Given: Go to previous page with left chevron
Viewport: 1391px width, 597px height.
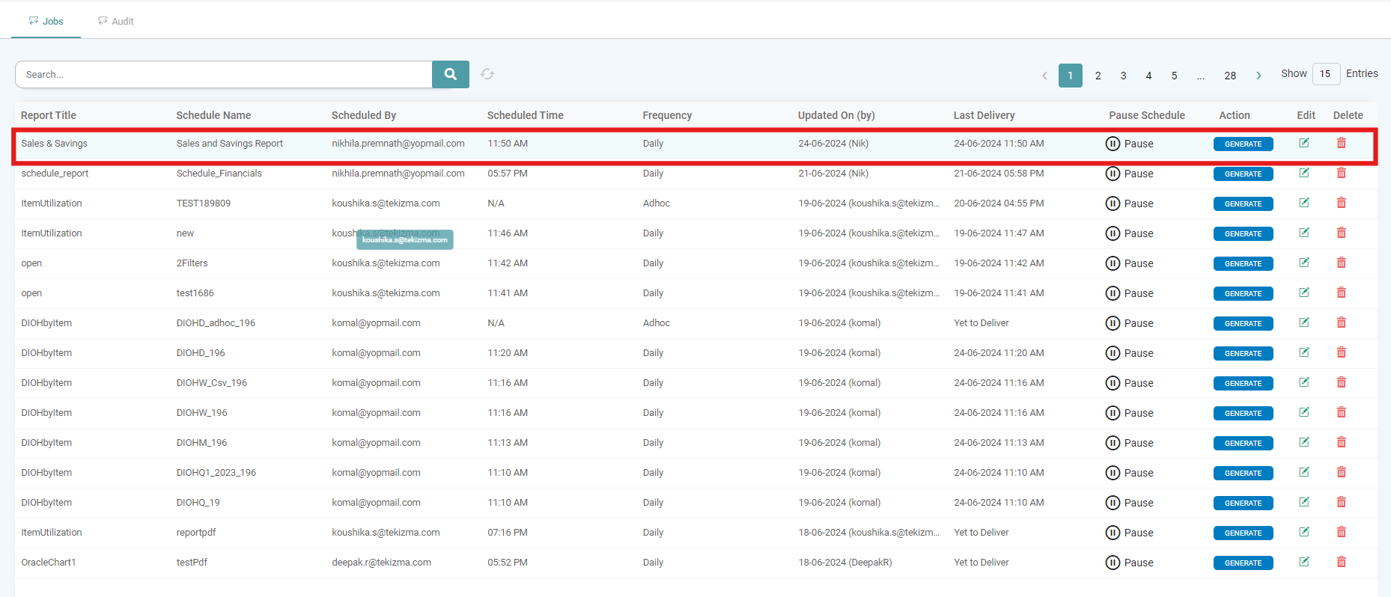Looking at the screenshot, I should click(x=1044, y=76).
